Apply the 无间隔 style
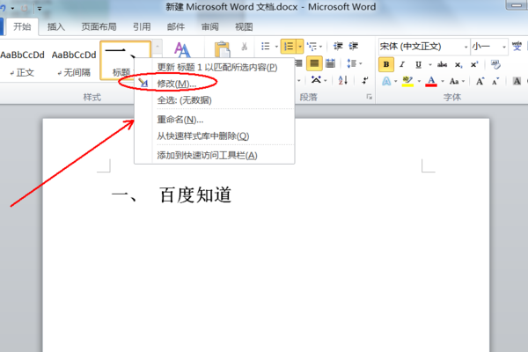The image size is (528, 352). [74, 62]
